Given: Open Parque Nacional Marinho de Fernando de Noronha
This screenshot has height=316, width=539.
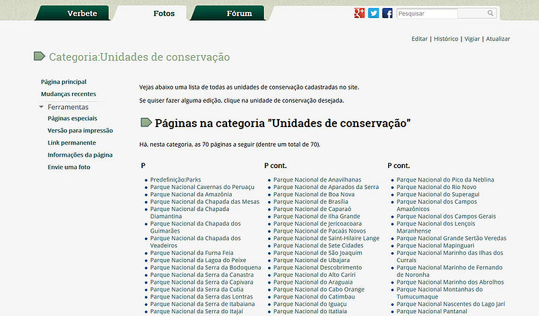Looking at the screenshot, I should (449, 271).
